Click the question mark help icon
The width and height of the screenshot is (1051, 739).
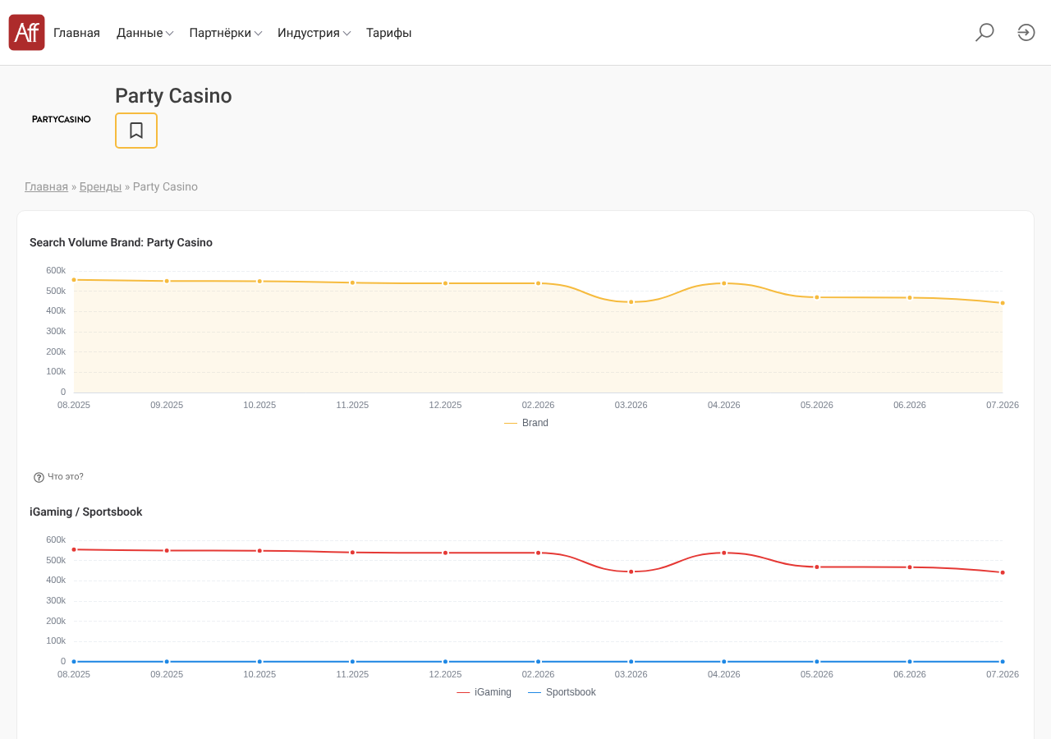(x=39, y=477)
